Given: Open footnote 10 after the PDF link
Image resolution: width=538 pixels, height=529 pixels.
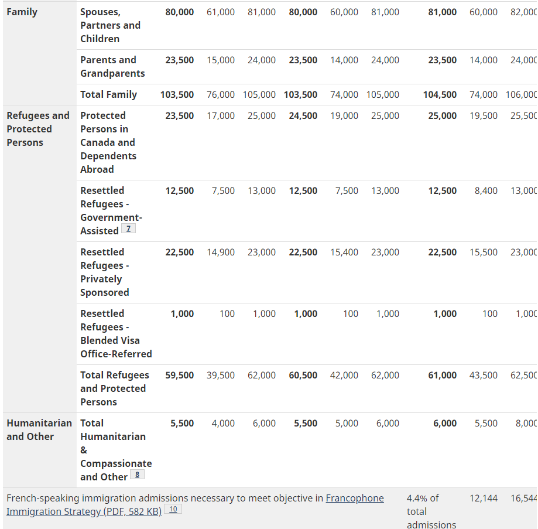Looking at the screenshot, I should [x=173, y=510].
